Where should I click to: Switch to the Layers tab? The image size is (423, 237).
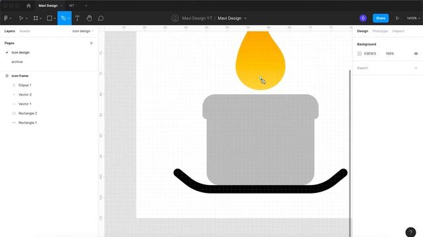9,31
